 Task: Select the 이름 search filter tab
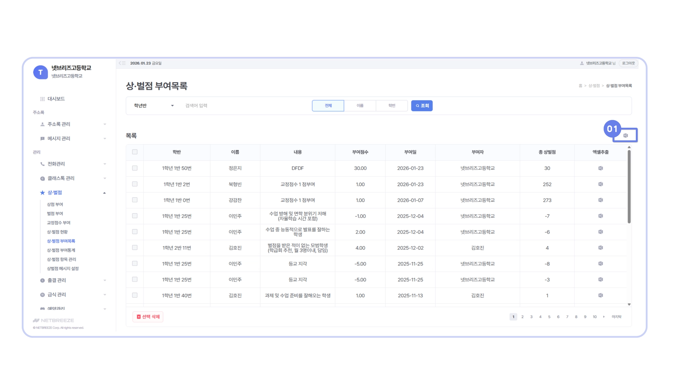point(360,106)
